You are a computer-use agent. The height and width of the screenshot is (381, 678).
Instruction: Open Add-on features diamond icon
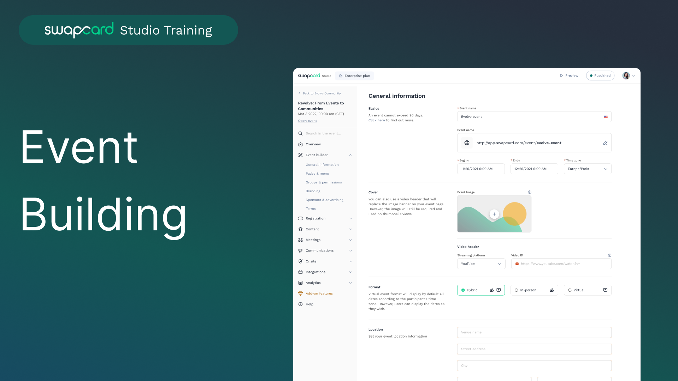point(300,294)
